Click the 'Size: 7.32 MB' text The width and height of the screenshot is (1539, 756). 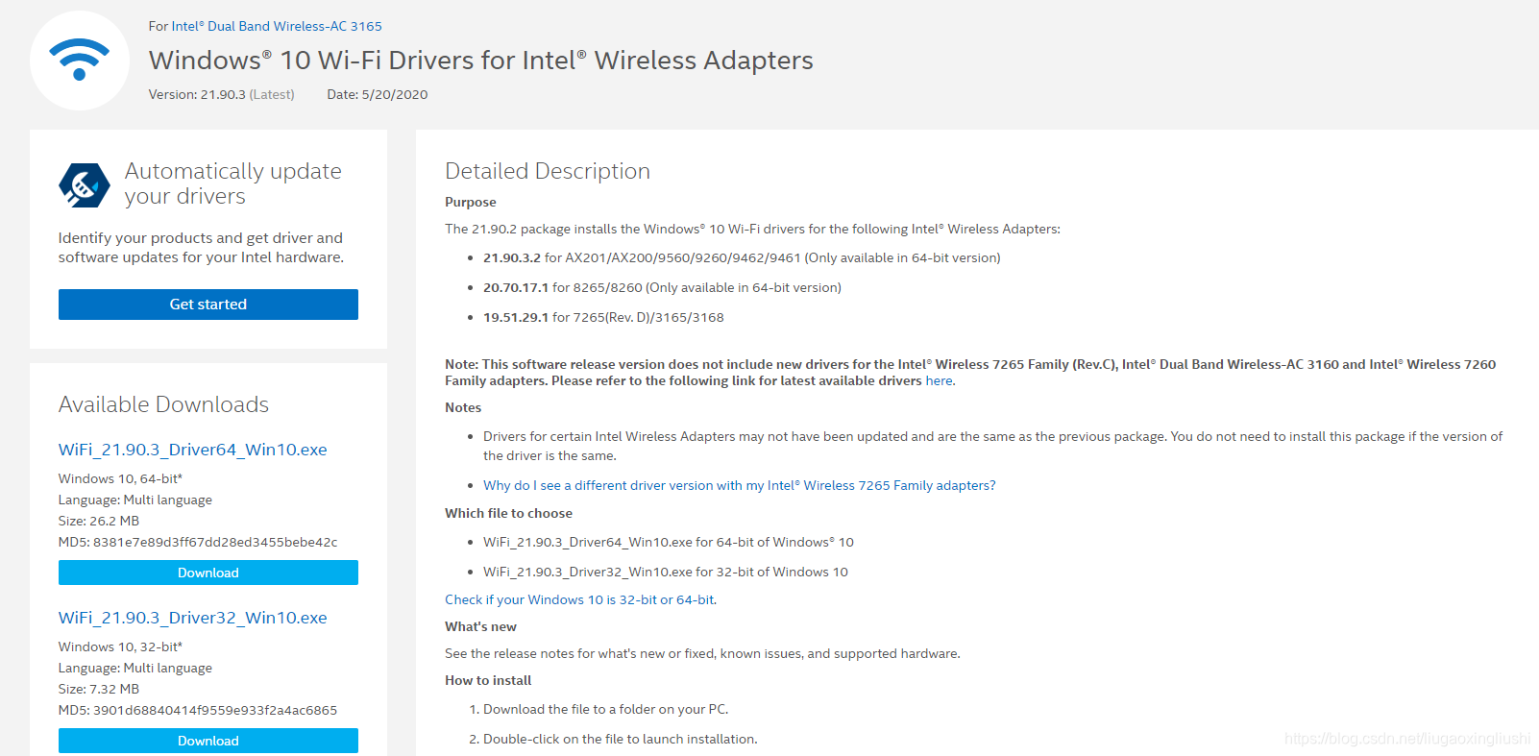(x=99, y=690)
